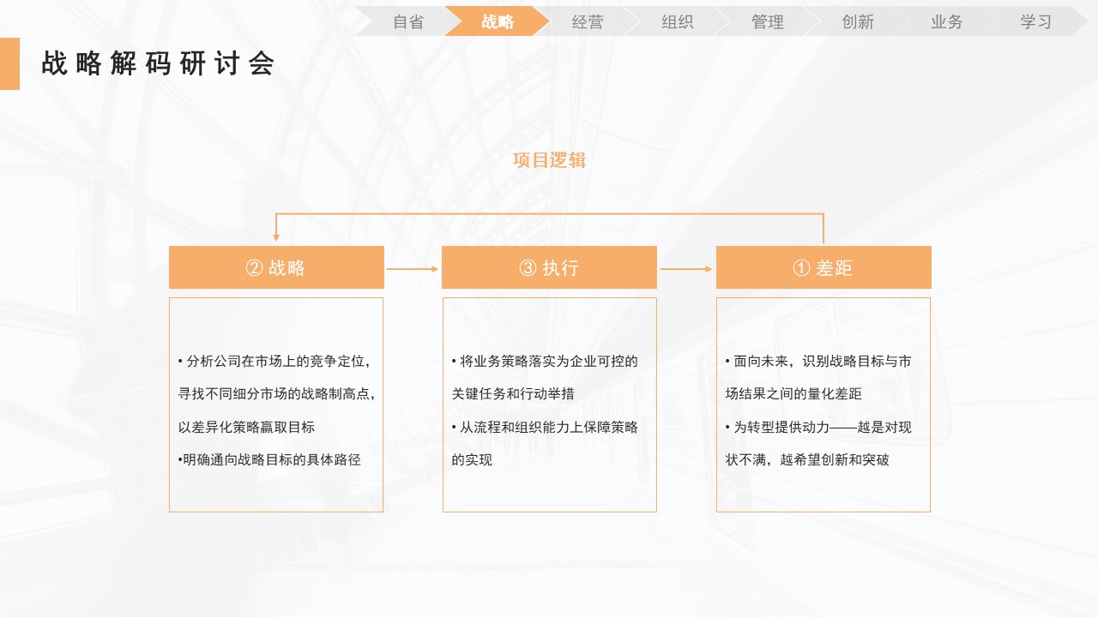Select the text box about 关键任务和行动举措

(549, 404)
